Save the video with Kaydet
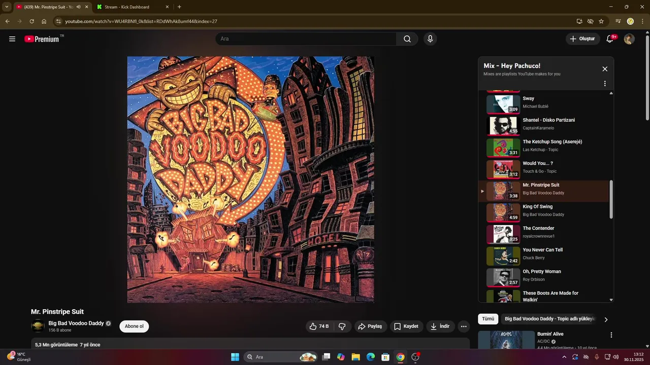 coord(406,326)
